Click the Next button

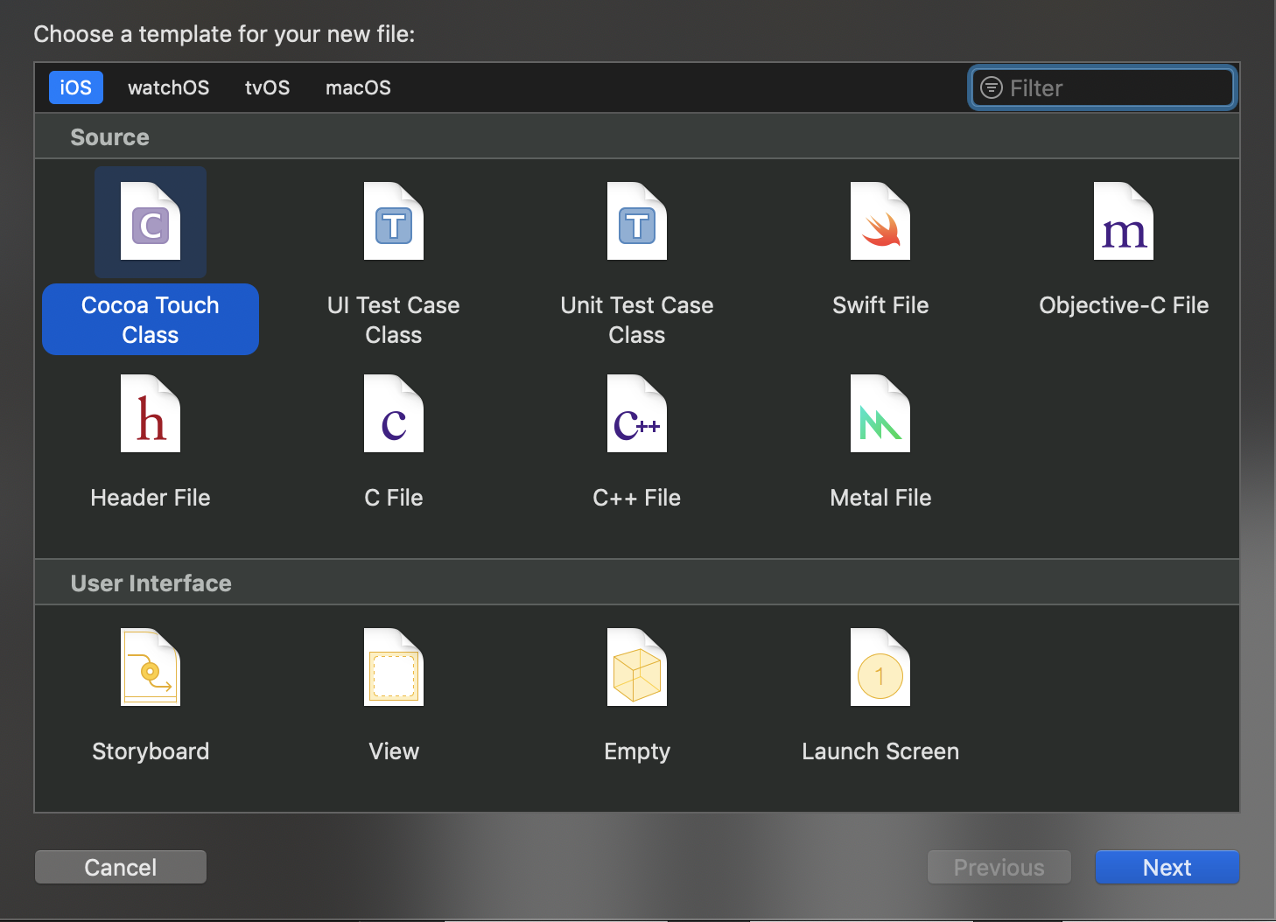pyautogui.click(x=1167, y=867)
